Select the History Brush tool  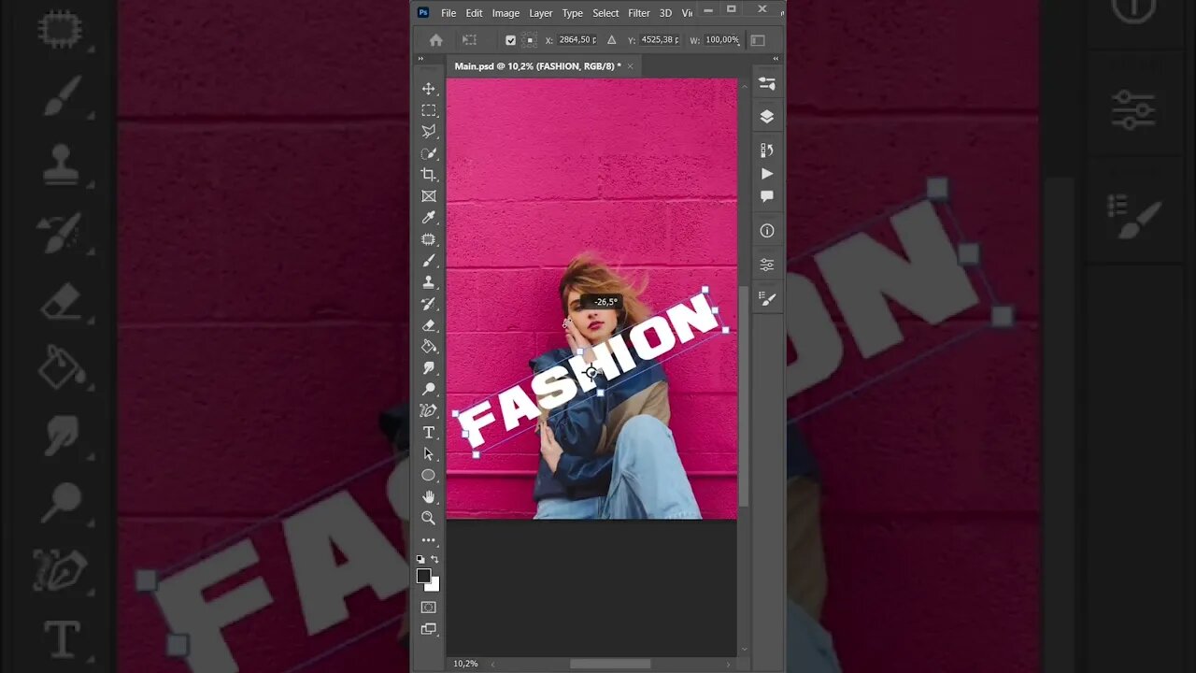tap(429, 304)
